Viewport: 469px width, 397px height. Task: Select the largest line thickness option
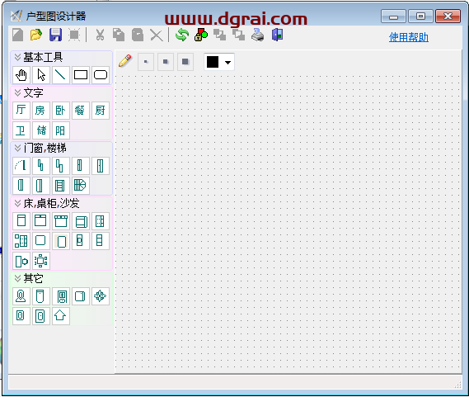tap(185, 62)
